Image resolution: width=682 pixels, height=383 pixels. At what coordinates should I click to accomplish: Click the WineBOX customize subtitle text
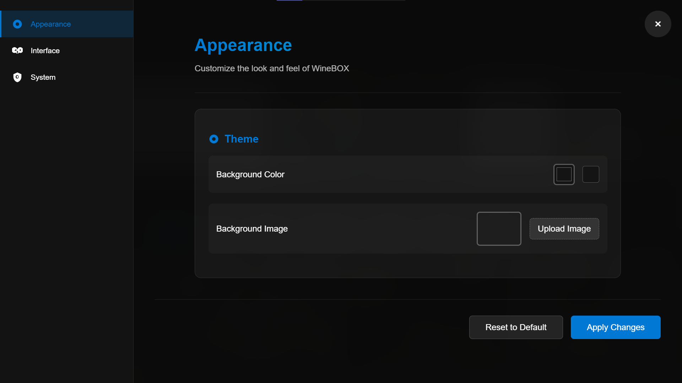[272, 68]
